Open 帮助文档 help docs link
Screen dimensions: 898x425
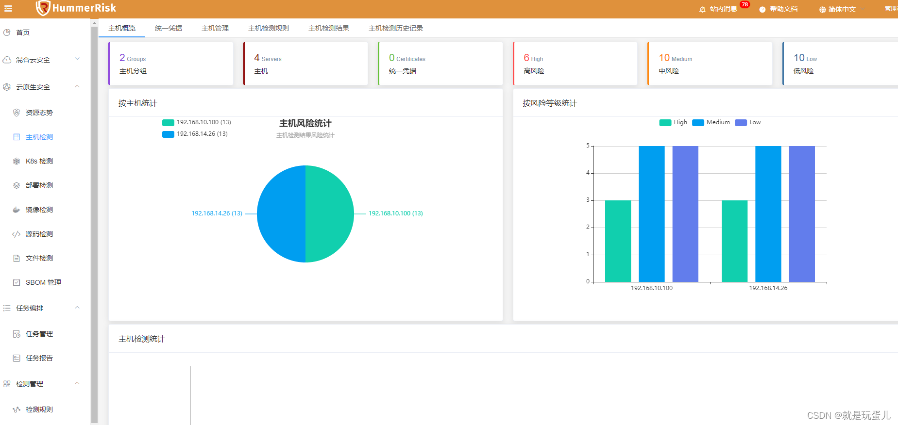click(783, 9)
